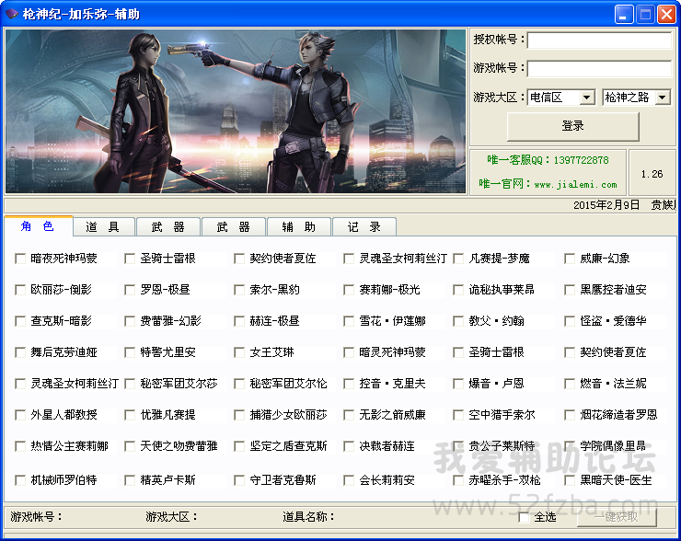The width and height of the screenshot is (681, 541).
Task: Check the 凡赛提-梦魔 checkbox
Action: pyautogui.click(x=458, y=259)
